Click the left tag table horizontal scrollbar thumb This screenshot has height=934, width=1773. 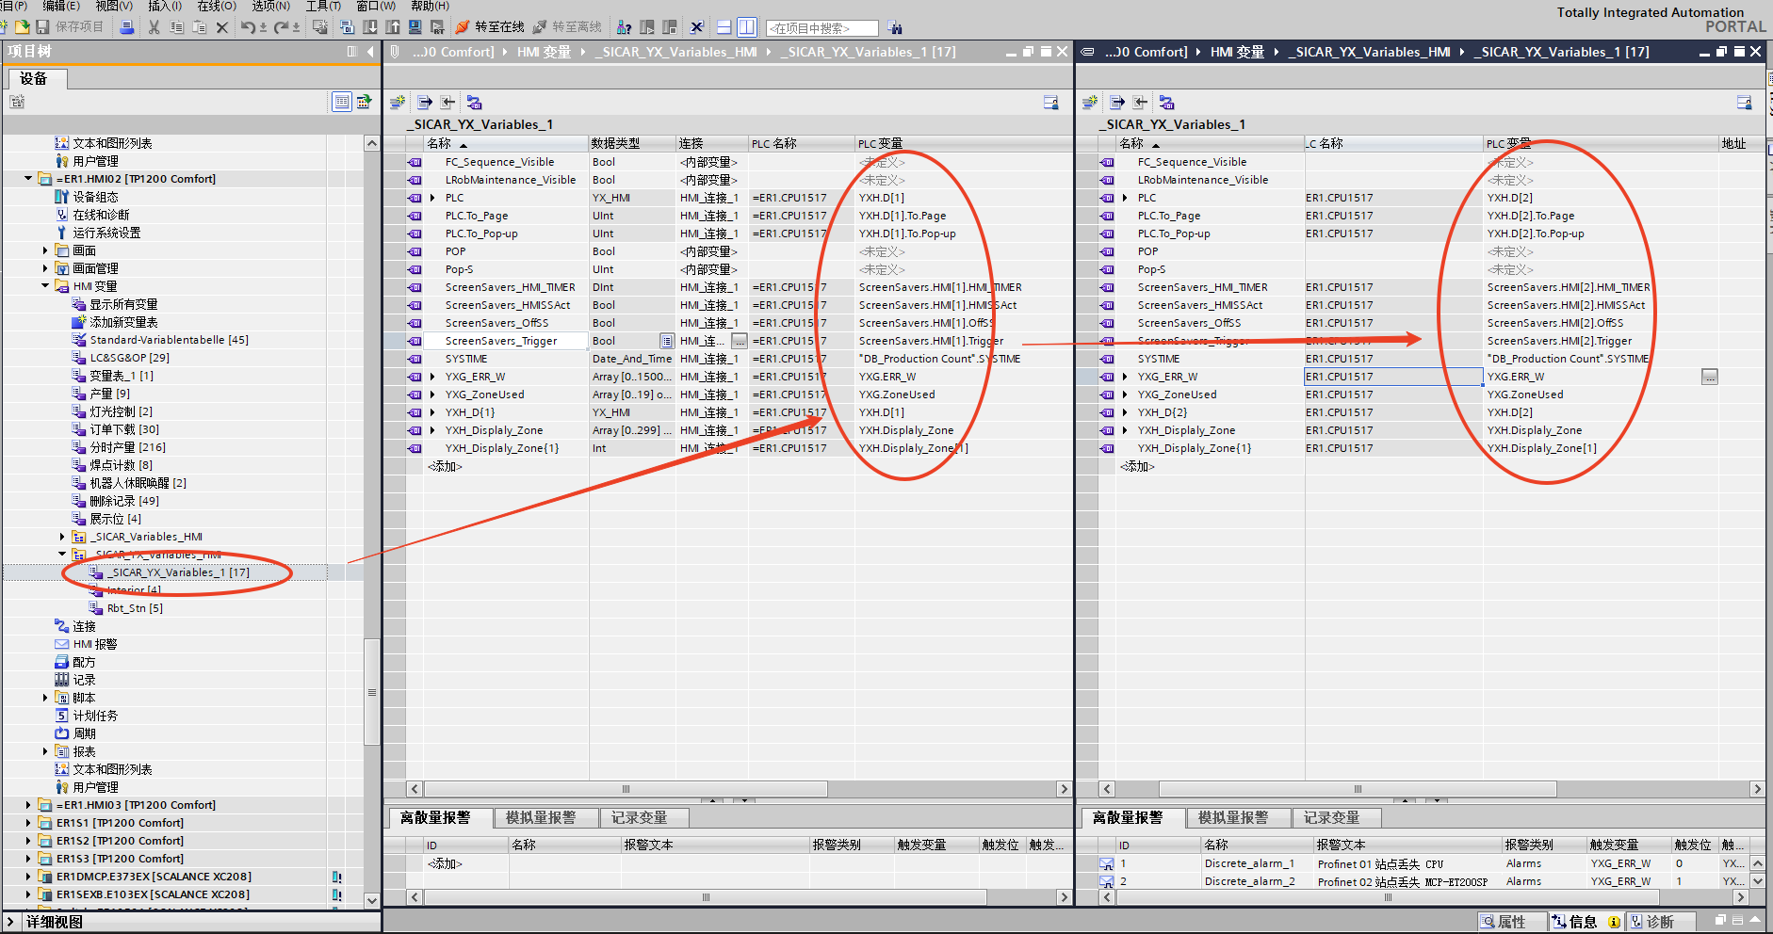pyautogui.click(x=626, y=789)
